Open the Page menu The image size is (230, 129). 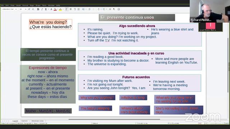point(32,5)
